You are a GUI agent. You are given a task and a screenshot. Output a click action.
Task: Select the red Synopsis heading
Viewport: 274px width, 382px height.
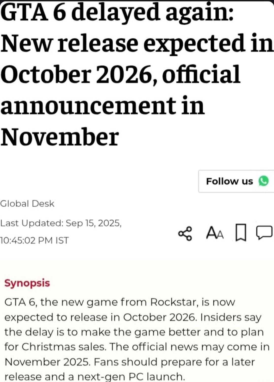point(27,283)
